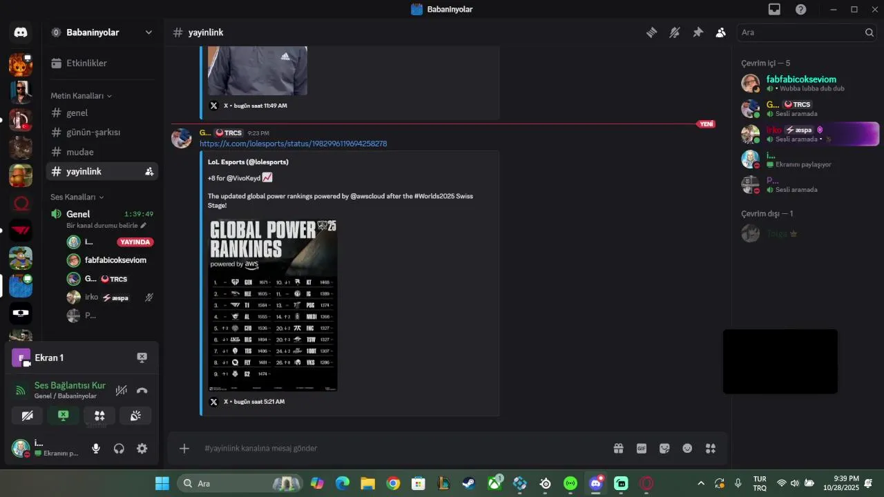Screen dimensions: 884x497
Task: Select fabfabicokseviom in voice channel list
Action: pyautogui.click(x=110, y=260)
